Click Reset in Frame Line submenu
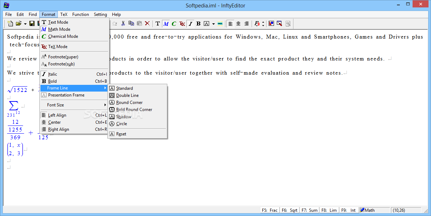The height and width of the screenshot is (216, 431). tap(137, 134)
